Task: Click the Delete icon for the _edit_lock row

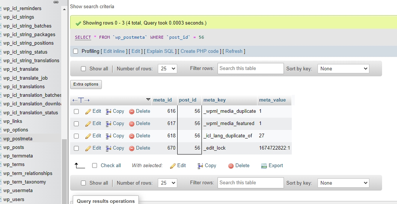Action: (132, 148)
